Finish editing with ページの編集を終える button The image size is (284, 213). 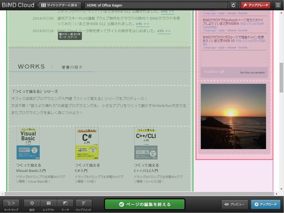coord(144,204)
